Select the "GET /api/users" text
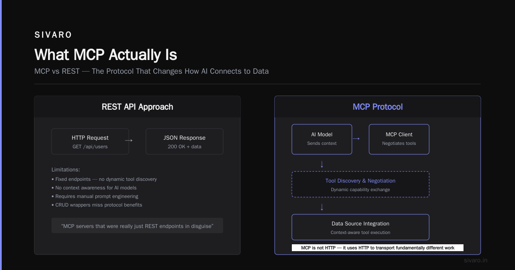515x270 pixels. (x=90, y=147)
